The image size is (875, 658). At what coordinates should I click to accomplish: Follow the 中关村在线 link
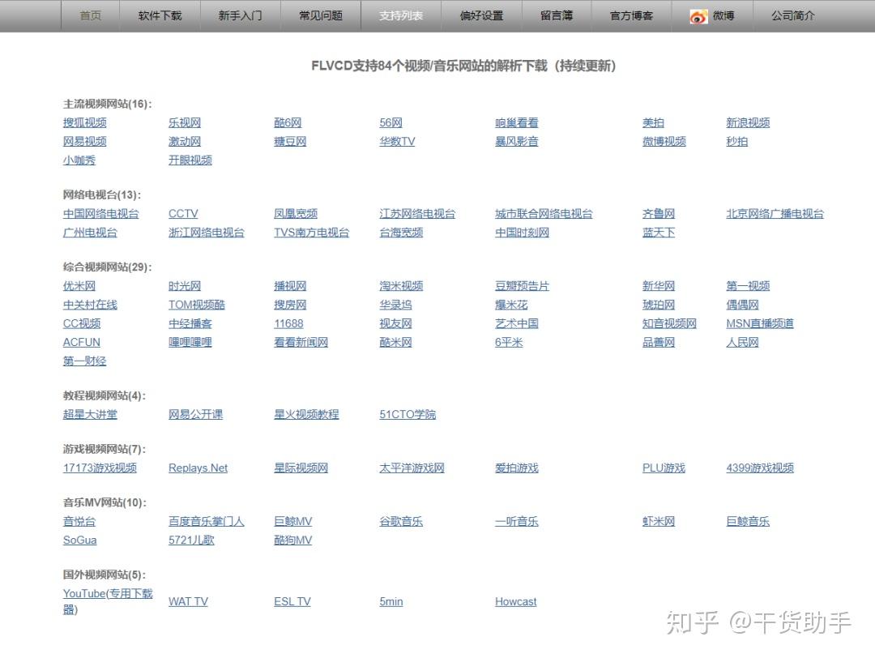(90, 305)
